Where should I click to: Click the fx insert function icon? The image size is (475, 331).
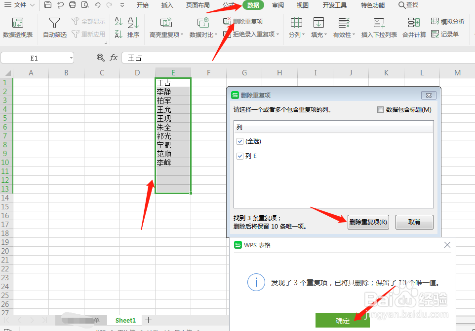(x=114, y=58)
